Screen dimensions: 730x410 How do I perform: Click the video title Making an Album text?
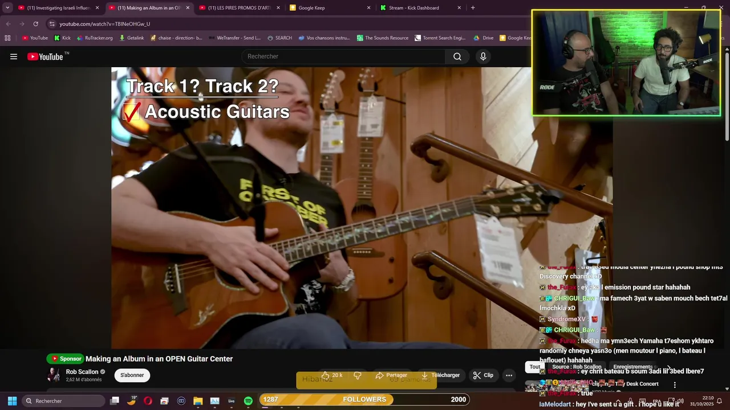point(159,359)
